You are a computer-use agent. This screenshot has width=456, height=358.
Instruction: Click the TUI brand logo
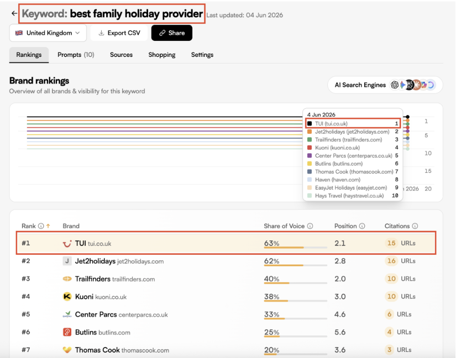(x=67, y=243)
